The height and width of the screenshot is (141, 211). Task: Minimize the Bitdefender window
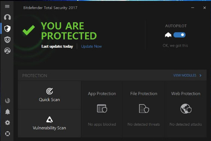pos(193,8)
